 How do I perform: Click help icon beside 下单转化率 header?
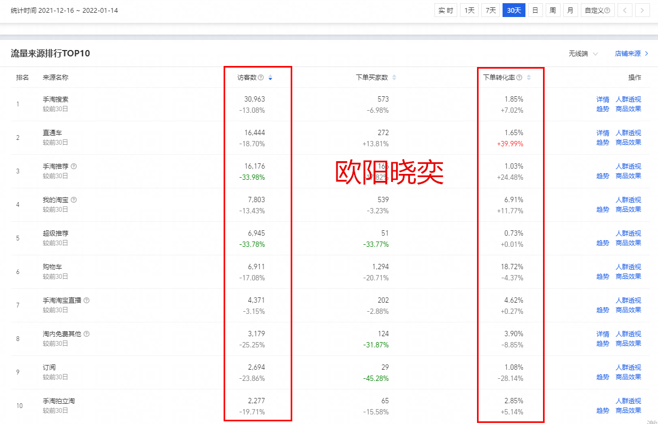click(x=519, y=78)
